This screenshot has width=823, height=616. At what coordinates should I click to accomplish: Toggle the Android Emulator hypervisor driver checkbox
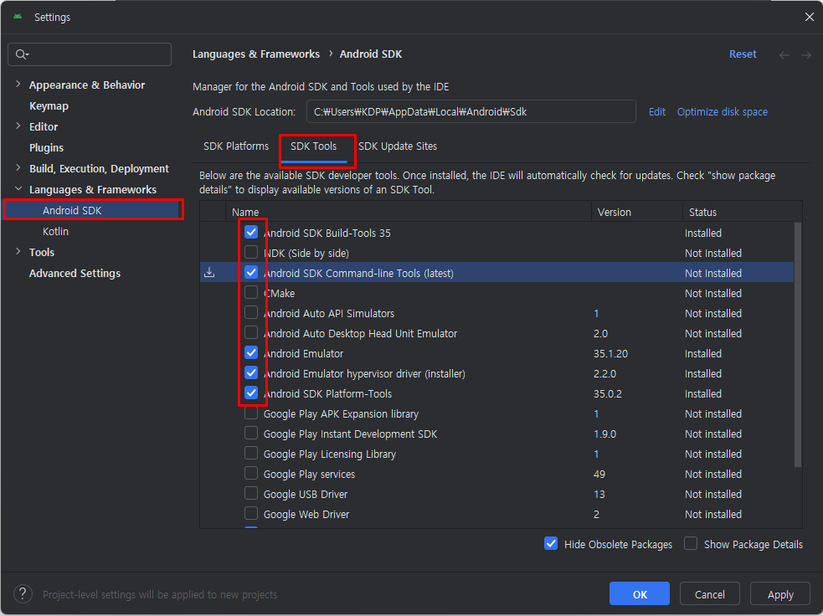(251, 373)
